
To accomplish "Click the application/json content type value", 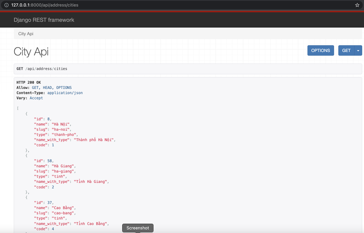I will pyautogui.click(x=65, y=93).
